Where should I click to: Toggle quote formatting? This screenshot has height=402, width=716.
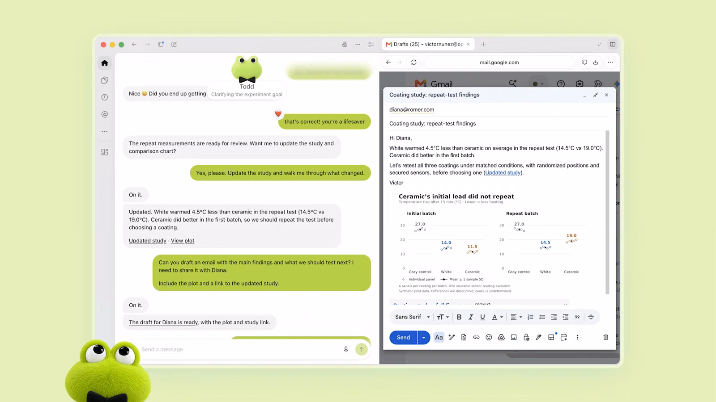pyautogui.click(x=577, y=317)
